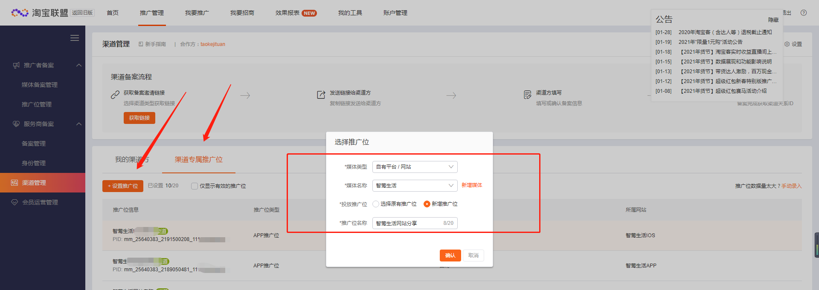Screen dimensions: 819x290
Task: Collapse the 服务商备案 section
Action: tap(79, 124)
